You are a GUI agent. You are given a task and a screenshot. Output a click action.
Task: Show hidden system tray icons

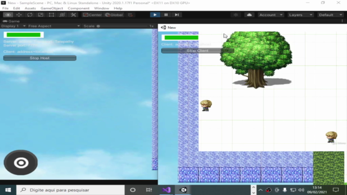click(260, 190)
